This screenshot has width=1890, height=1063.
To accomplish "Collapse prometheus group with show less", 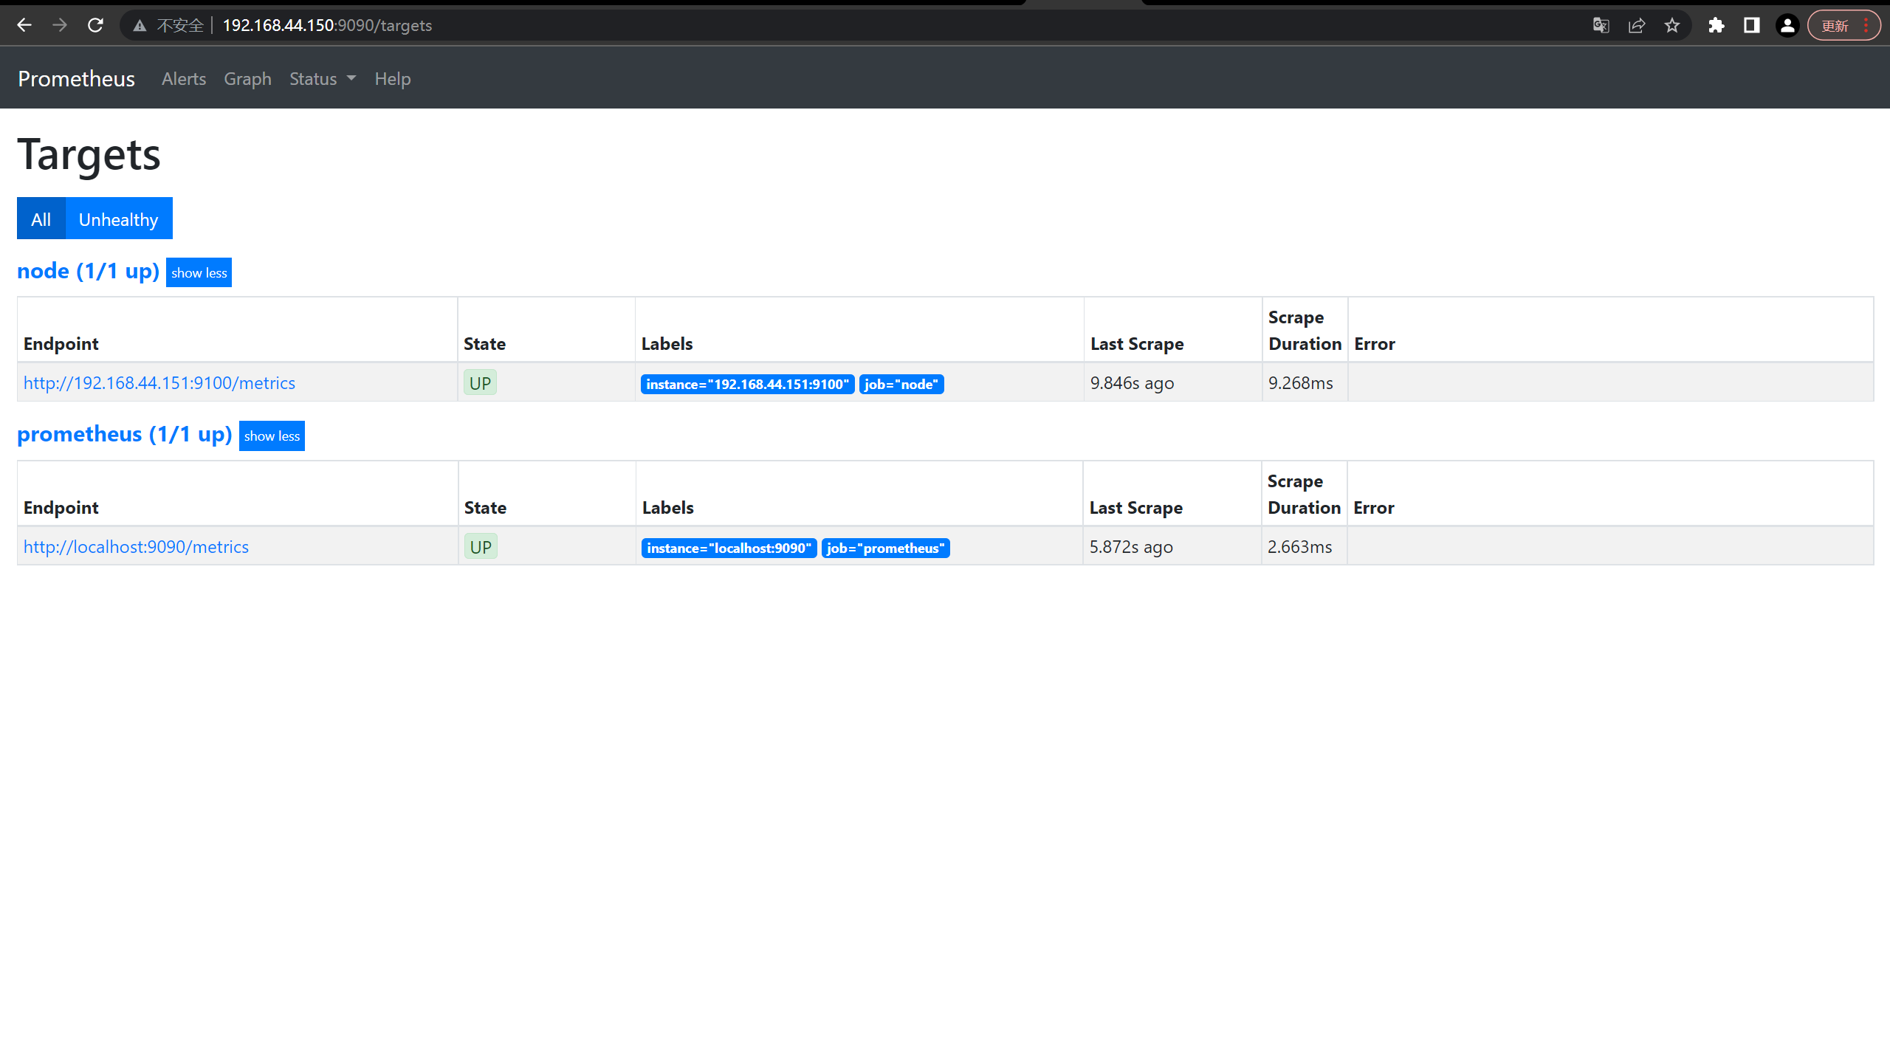I will point(272,436).
